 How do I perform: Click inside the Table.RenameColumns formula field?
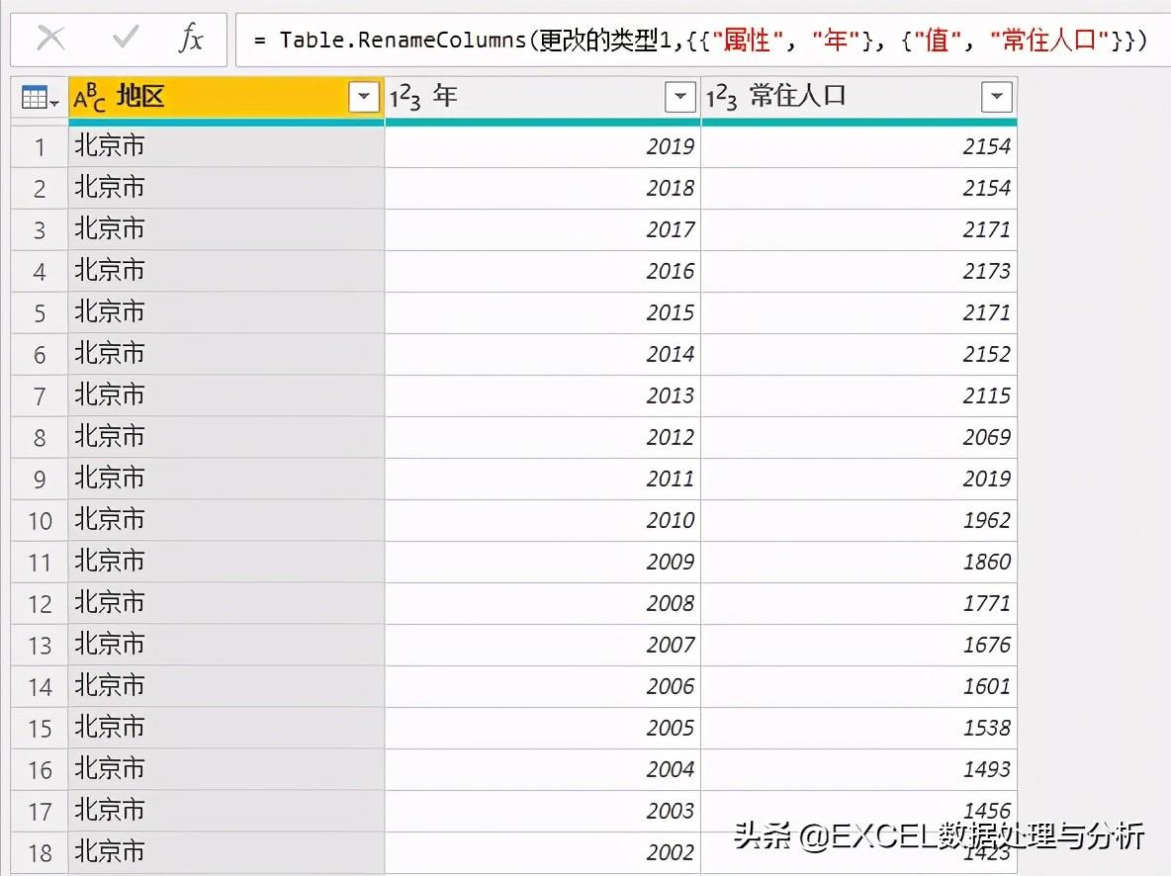[692, 40]
